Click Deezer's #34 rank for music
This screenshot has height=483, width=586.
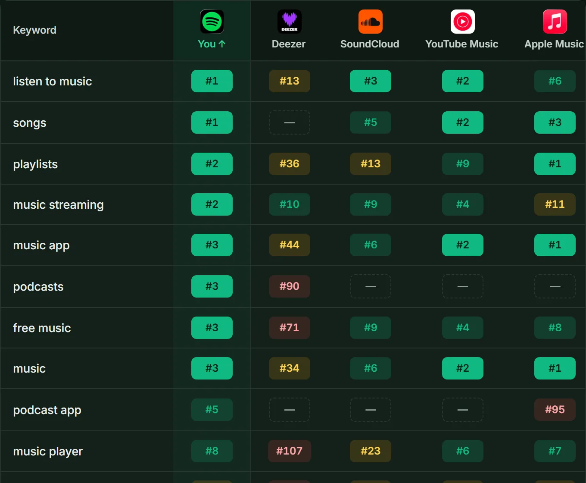point(290,368)
